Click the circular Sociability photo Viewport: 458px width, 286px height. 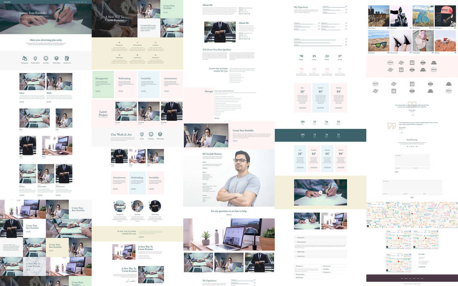click(x=137, y=206)
